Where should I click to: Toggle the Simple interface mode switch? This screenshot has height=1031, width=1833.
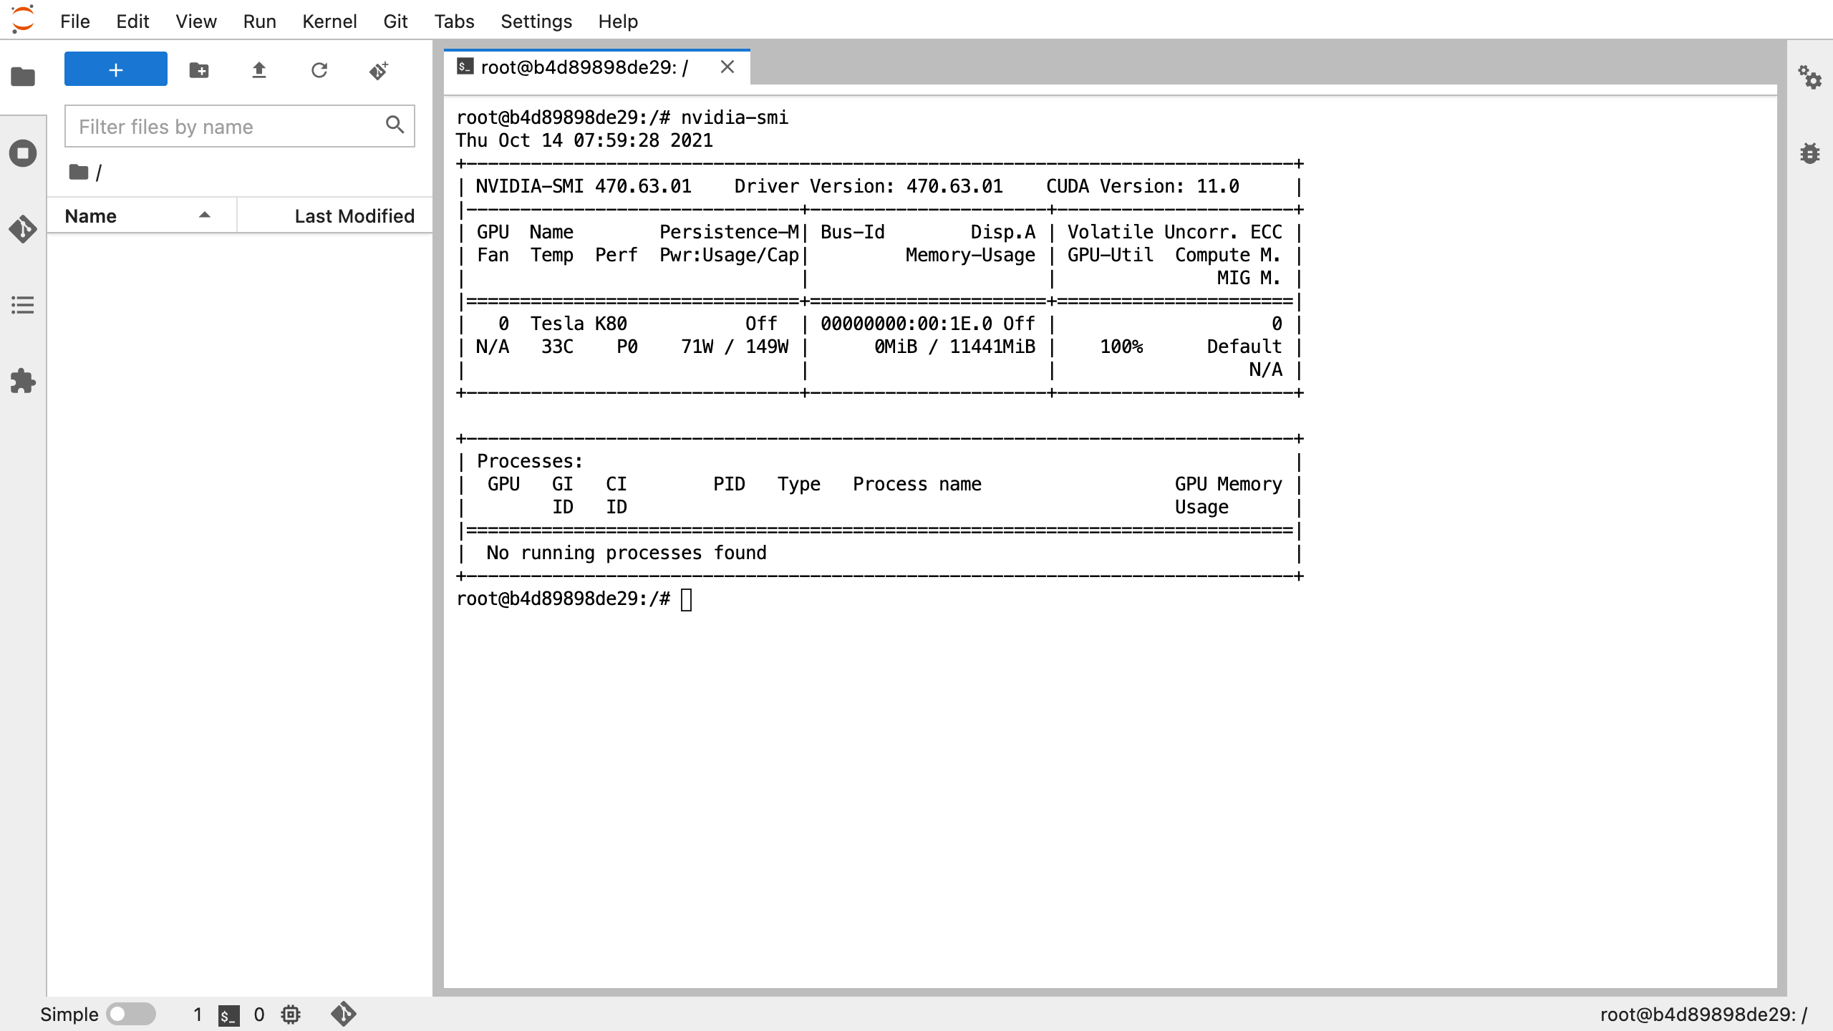[x=131, y=1014]
